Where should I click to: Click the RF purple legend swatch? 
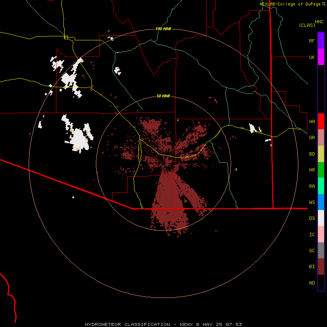[321, 41]
